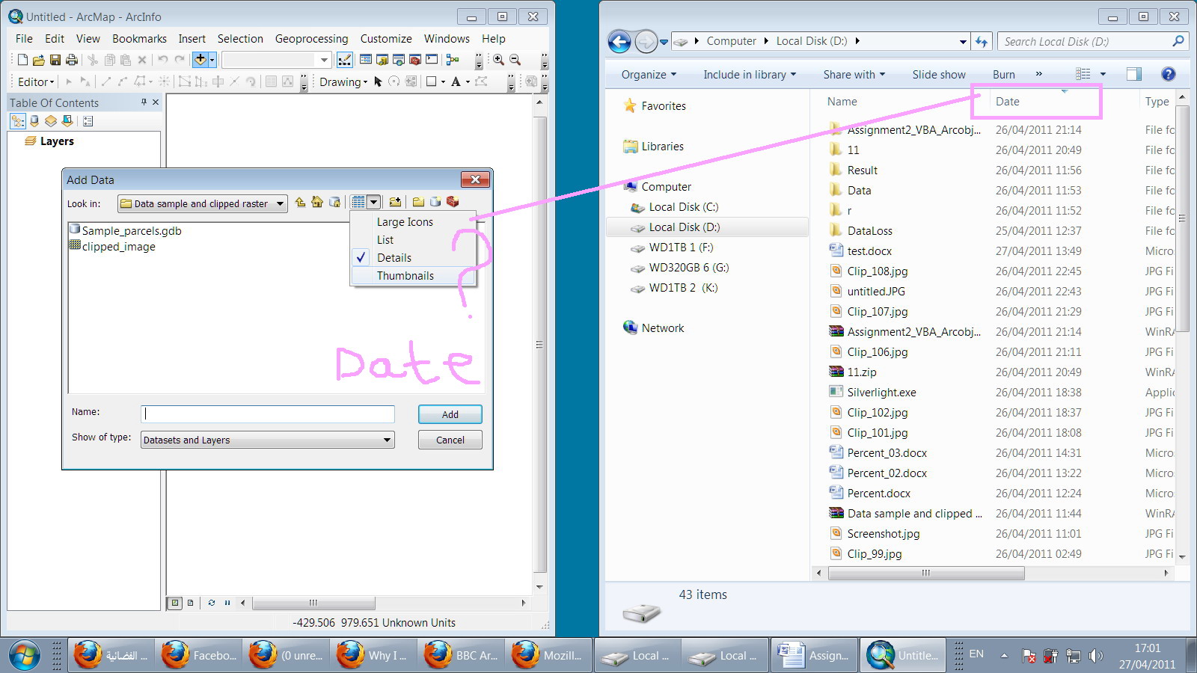The height and width of the screenshot is (673, 1197).
Task: Click the Name input field in Add Data
Action: 268,414
